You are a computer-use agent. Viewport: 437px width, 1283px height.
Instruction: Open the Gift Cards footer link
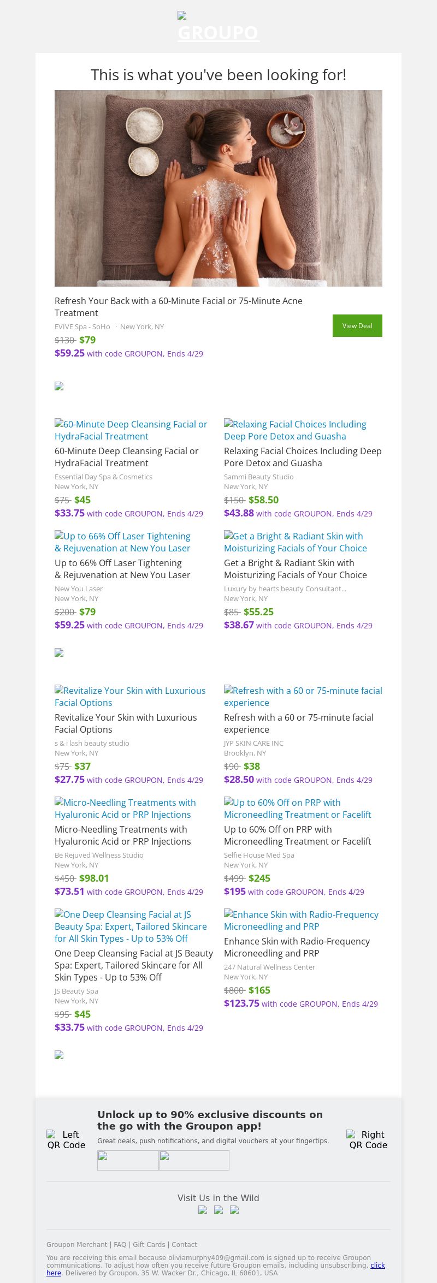[x=149, y=1244]
